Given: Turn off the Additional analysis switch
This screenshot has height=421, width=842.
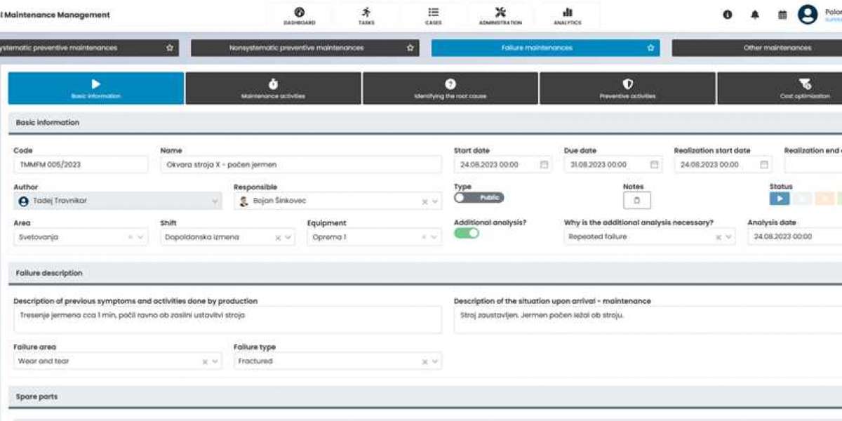Looking at the screenshot, I should pyautogui.click(x=467, y=233).
